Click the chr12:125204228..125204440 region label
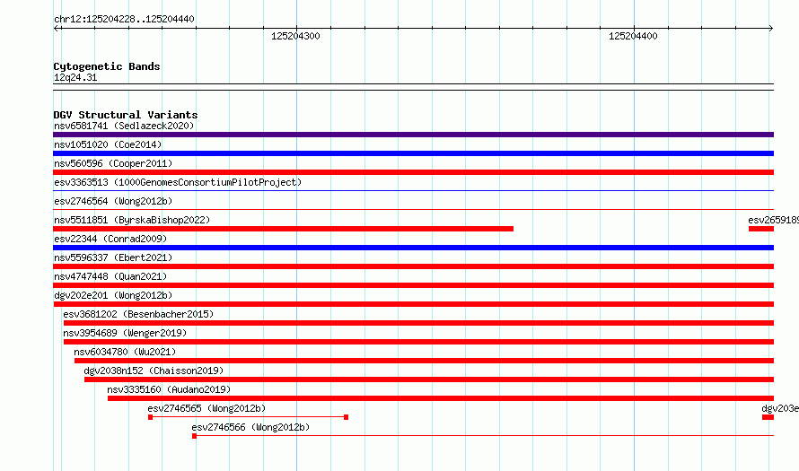This screenshot has width=799, height=471. pos(124,19)
